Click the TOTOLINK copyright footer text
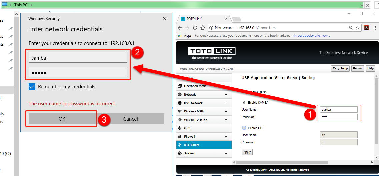This screenshot has width=379, height=176. pyautogui.click(x=277, y=170)
